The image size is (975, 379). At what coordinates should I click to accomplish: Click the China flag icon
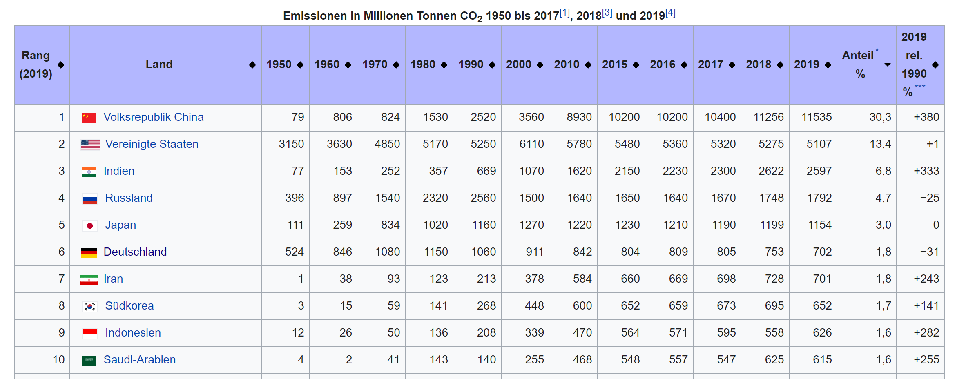(89, 118)
